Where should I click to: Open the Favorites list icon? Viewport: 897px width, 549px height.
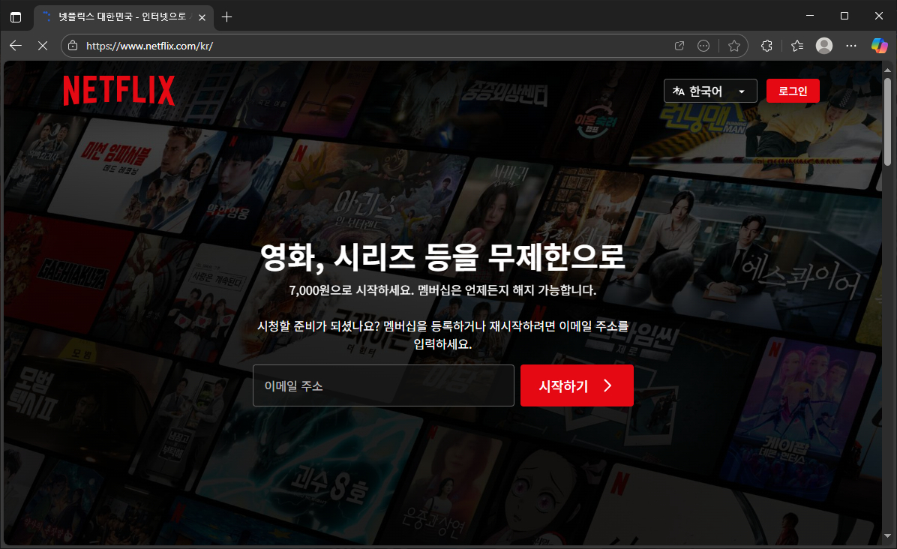(x=796, y=45)
